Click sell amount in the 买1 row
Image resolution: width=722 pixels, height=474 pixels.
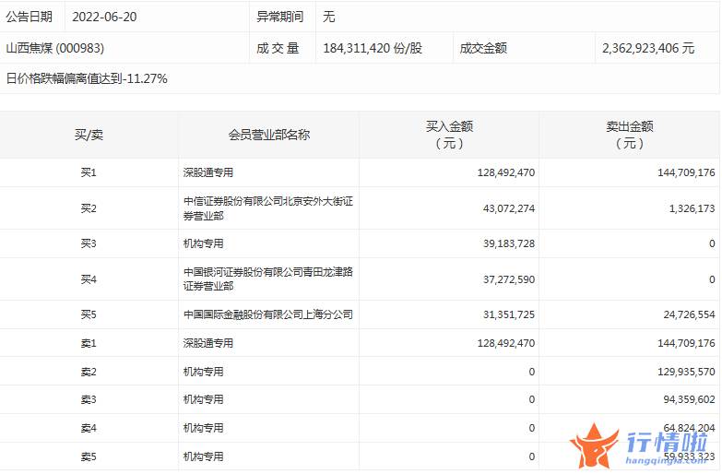[686, 172]
